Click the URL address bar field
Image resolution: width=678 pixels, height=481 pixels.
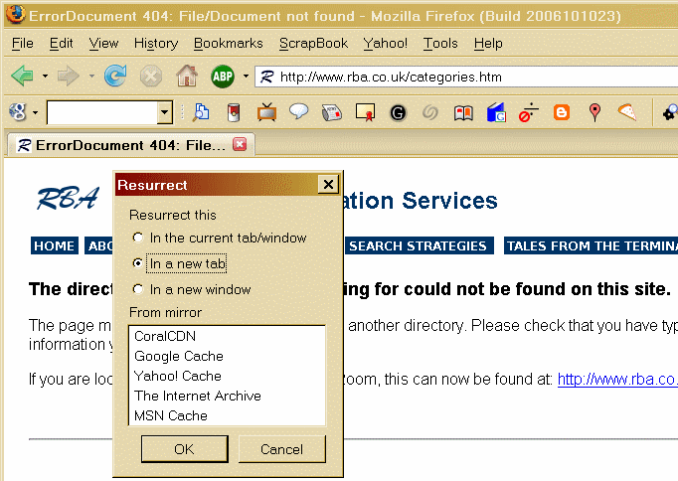467,77
